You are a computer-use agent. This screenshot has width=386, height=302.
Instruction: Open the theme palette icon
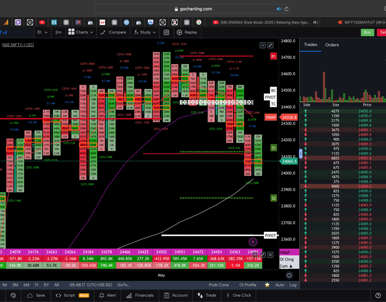(13, 295)
